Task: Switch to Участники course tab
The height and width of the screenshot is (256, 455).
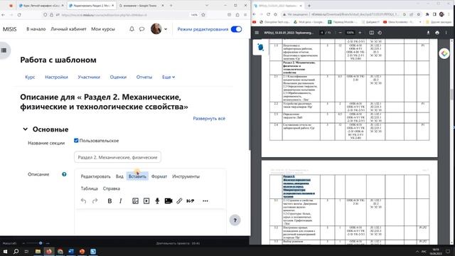Action: [89, 78]
